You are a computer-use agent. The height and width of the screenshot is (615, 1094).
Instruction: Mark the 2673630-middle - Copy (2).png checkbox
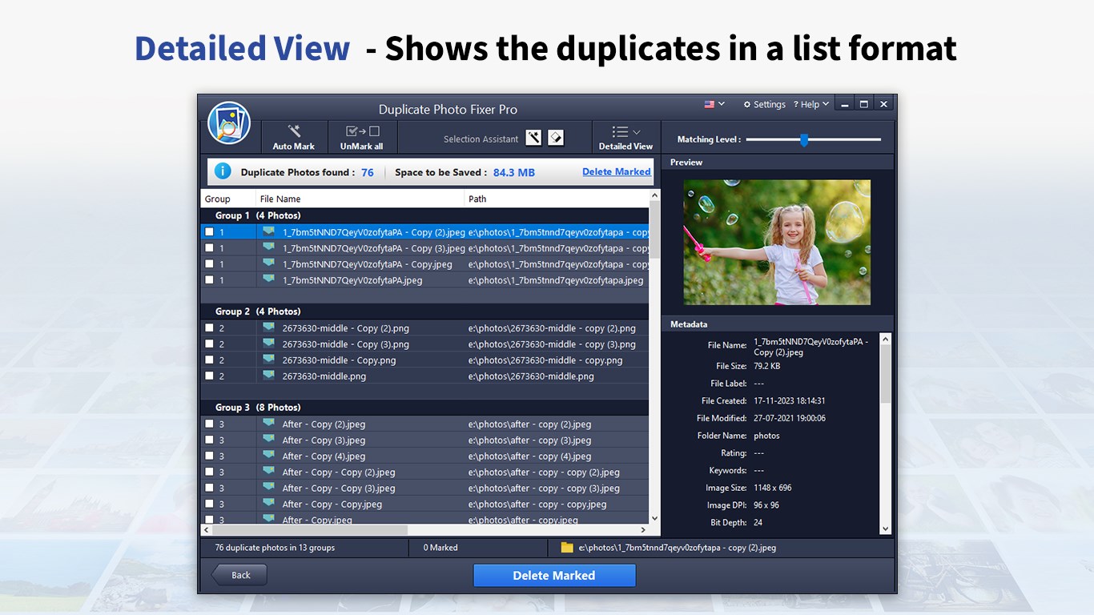pyautogui.click(x=209, y=328)
